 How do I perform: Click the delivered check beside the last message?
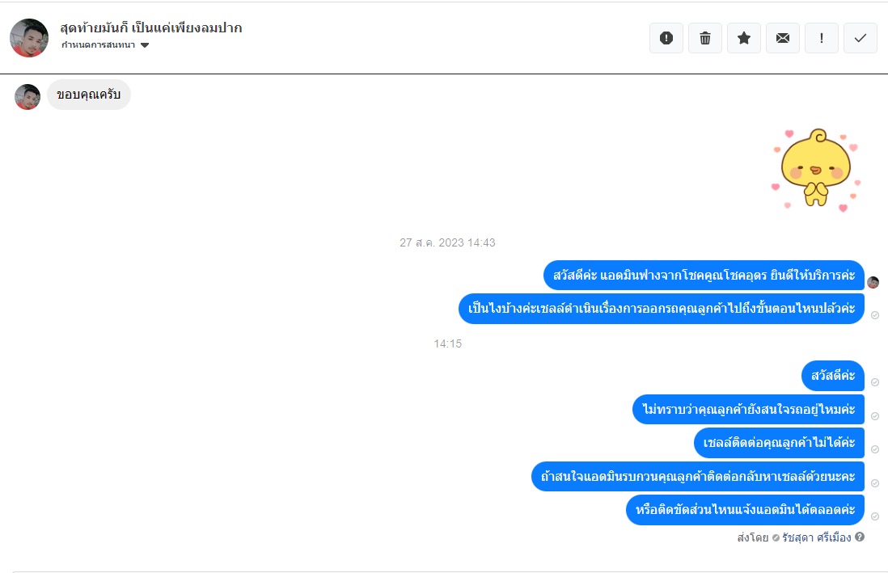(875, 516)
